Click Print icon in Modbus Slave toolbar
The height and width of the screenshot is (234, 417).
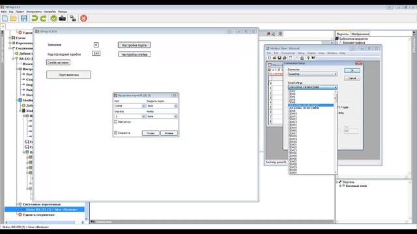coord(285,58)
